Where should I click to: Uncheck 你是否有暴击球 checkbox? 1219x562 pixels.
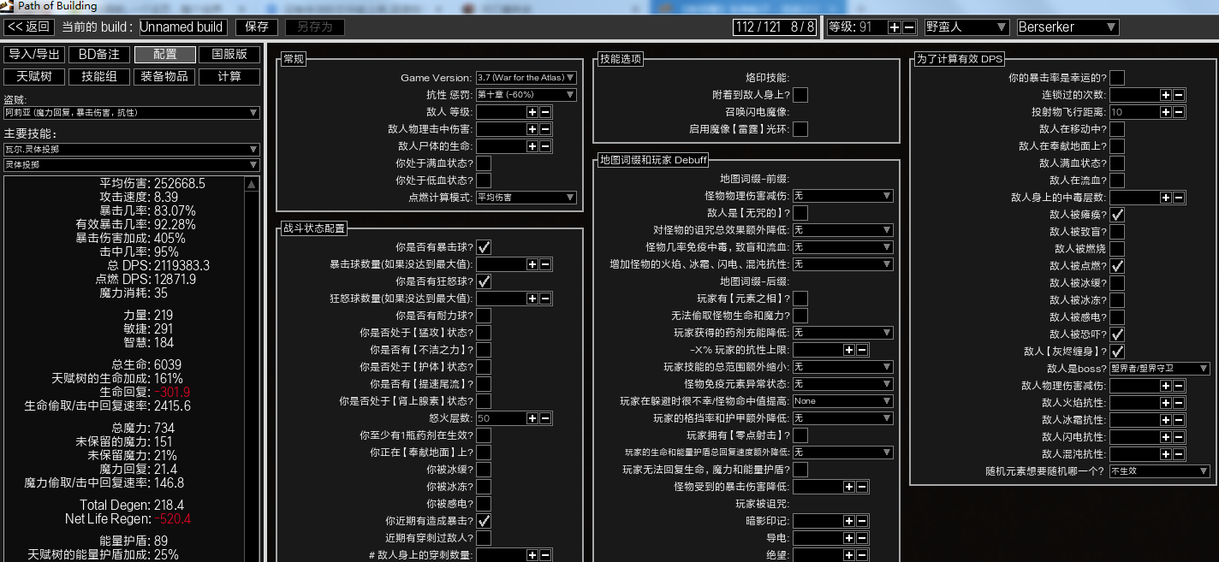coord(484,247)
